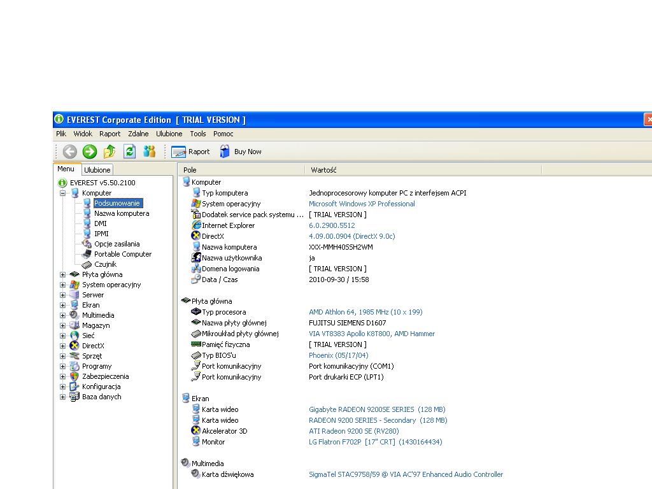This screenshot has height=489, width=652.
Task: Open Microsoft Windows XP Professional link
Action: click(362, 204)
